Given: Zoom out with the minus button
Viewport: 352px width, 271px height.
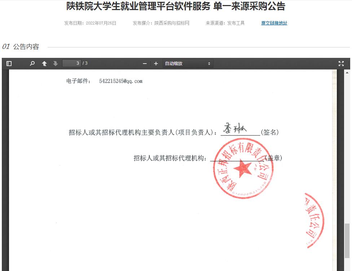Looking at the screenshot, I should (x=145, y=64).
